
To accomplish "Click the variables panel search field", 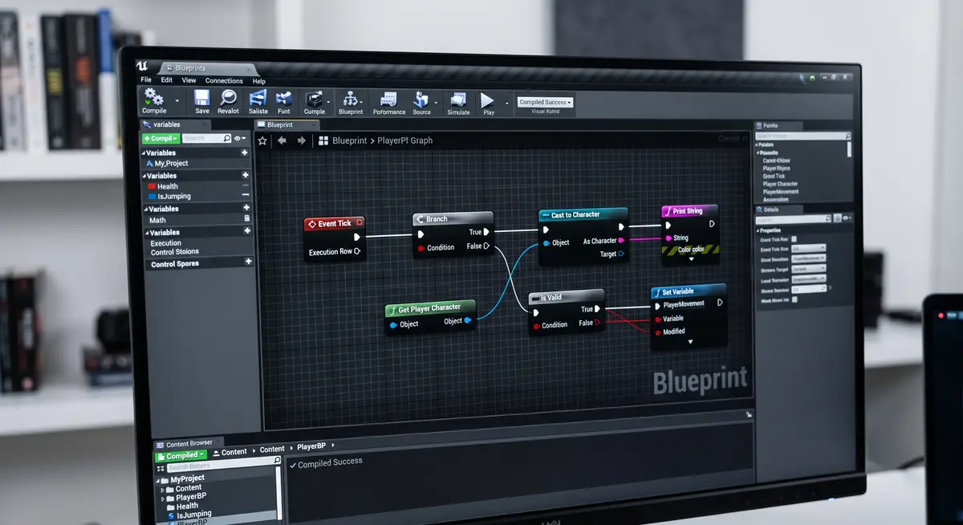I will pyautogui.click(x=207, y=138).
